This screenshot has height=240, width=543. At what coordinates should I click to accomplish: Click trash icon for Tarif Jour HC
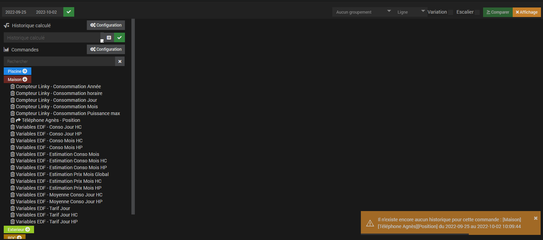pyautogui.click(x=13, y=215)
